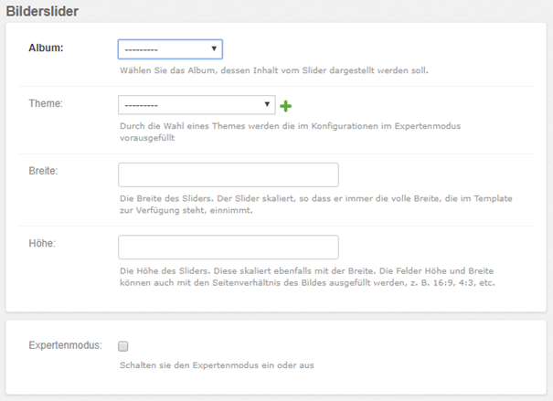Focus the Höhe input field
The image size is (553, 401).
pos(229,247)
